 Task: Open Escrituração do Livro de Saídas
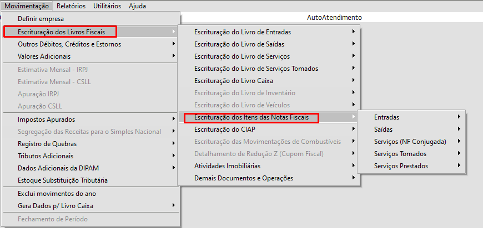[239, 44]
